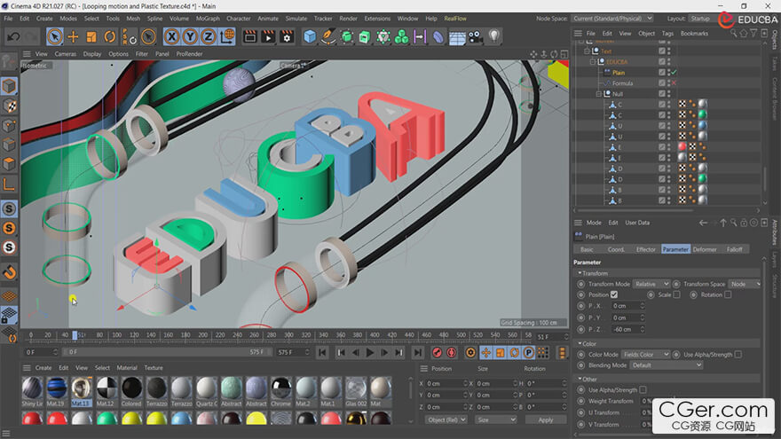781x439 pixels.
Task: Open the RealFlow menu
Action: point(455,19)
